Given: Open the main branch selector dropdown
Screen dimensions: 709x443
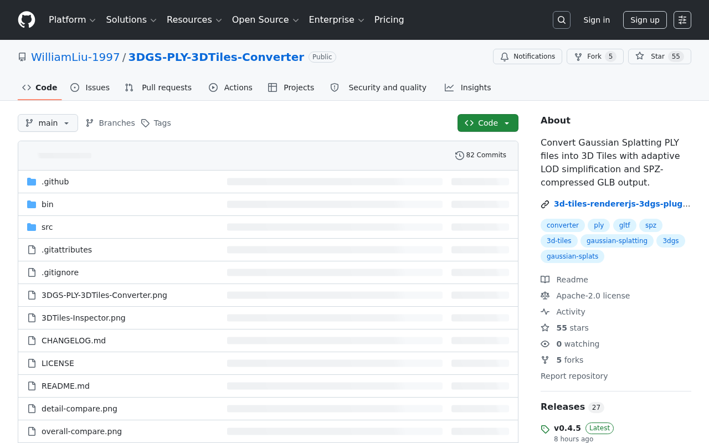Looking at the screenshot, I should coord(48,123).
